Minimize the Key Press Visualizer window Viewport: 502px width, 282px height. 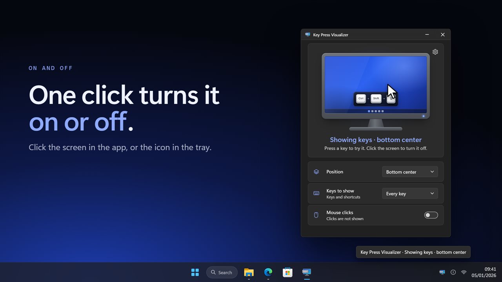tap(427, 34)
